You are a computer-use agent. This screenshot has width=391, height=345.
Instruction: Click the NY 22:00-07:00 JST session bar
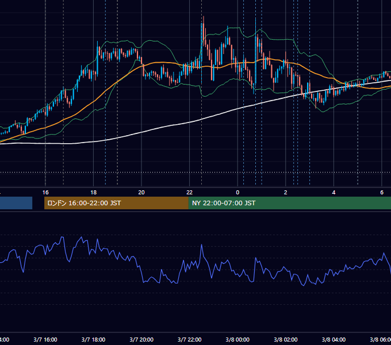point(289,203)
